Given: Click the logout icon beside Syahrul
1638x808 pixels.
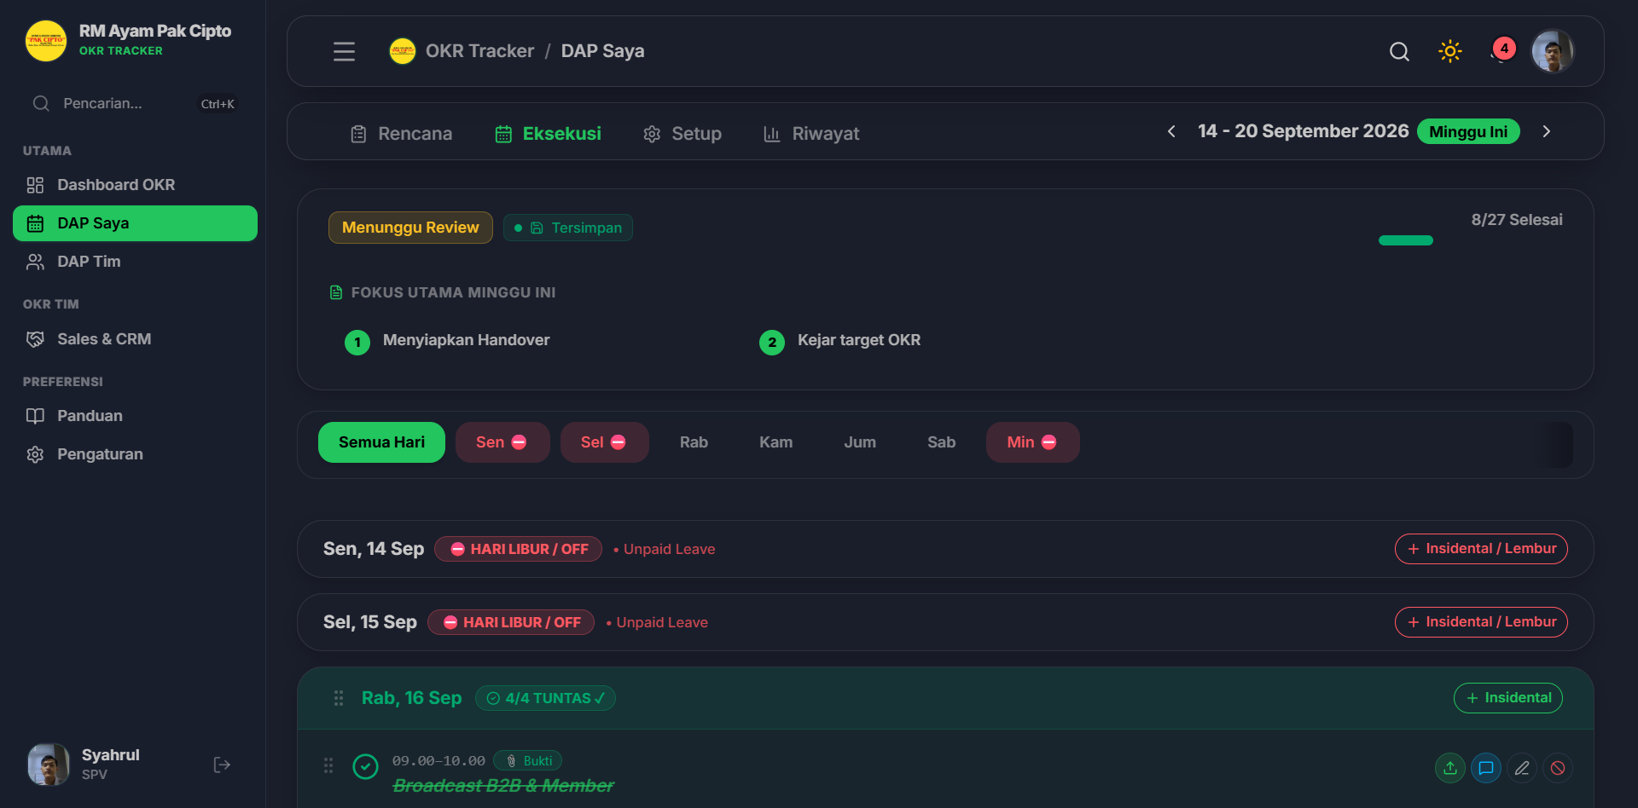Looking at the screenshot, I should (222, 765).
